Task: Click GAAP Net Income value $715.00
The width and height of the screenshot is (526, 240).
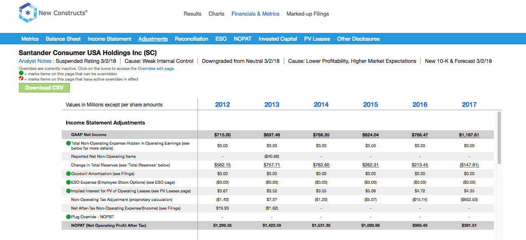Action: [222, 135]
